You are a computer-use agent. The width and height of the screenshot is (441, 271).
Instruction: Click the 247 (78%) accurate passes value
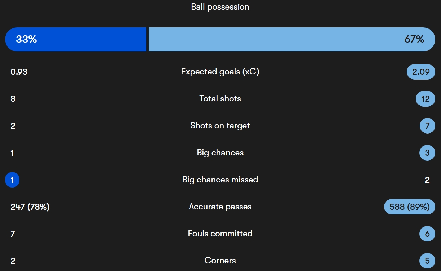(30, 207)
